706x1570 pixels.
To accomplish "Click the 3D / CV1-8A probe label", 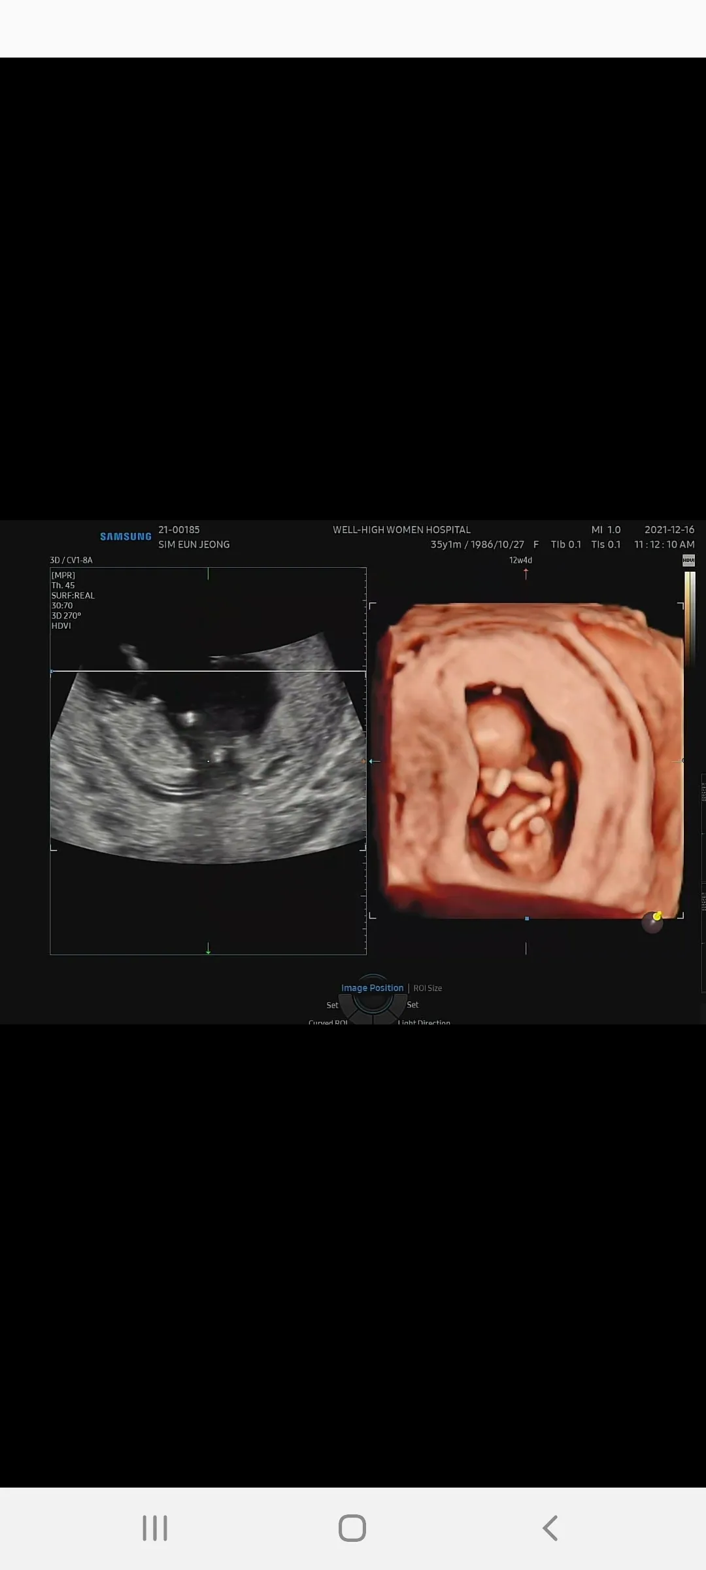I will (71, 560).
